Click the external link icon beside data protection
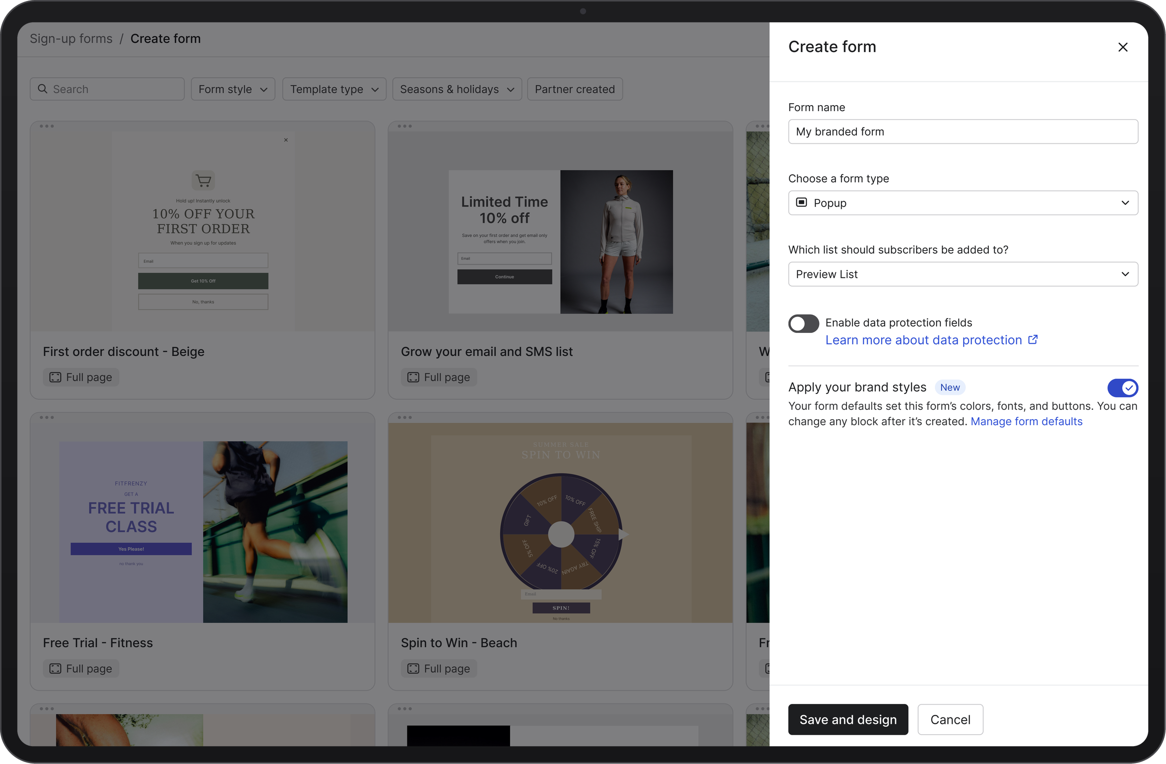 pyautogui.click(x=1033, y=340)
